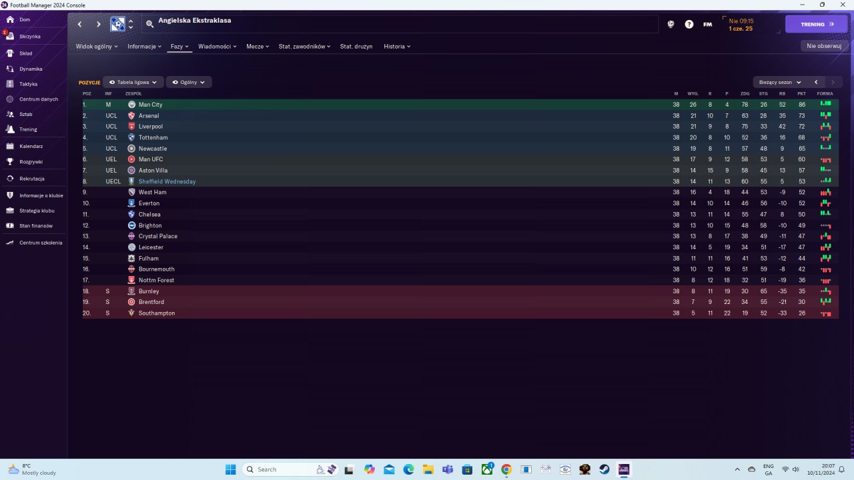Image resolution: width=854 pixels, height=480 pixels.
Task: Open Burnley team page
Action: (149, 291)
